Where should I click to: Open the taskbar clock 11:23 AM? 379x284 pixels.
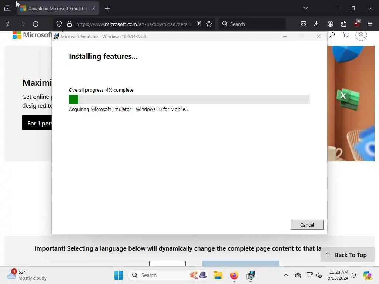click(x=338, y=275)
